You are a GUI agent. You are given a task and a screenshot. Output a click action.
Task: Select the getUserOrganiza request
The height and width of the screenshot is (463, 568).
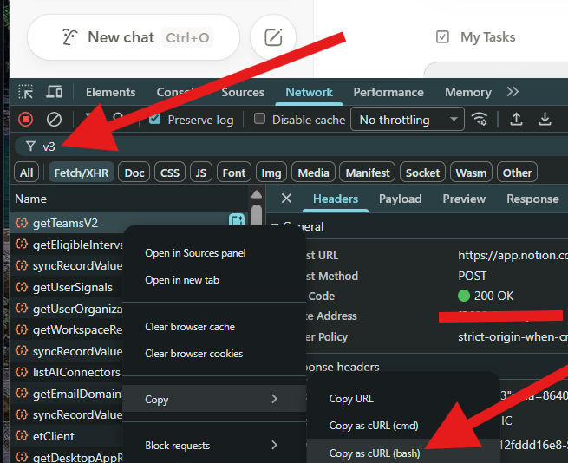tap(67, 309)
